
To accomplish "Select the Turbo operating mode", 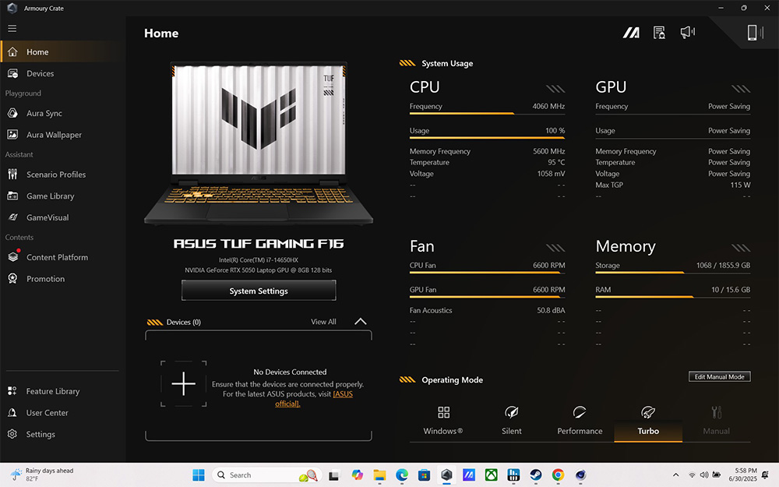I will [x=648, y=421].
